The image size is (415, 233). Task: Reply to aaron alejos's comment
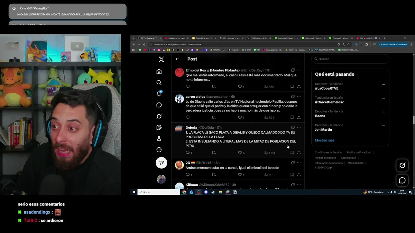tap(188, 117)
